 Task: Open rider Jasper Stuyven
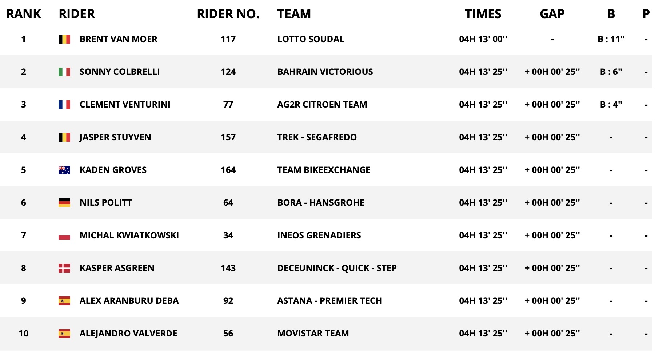[x=115, y=137]
